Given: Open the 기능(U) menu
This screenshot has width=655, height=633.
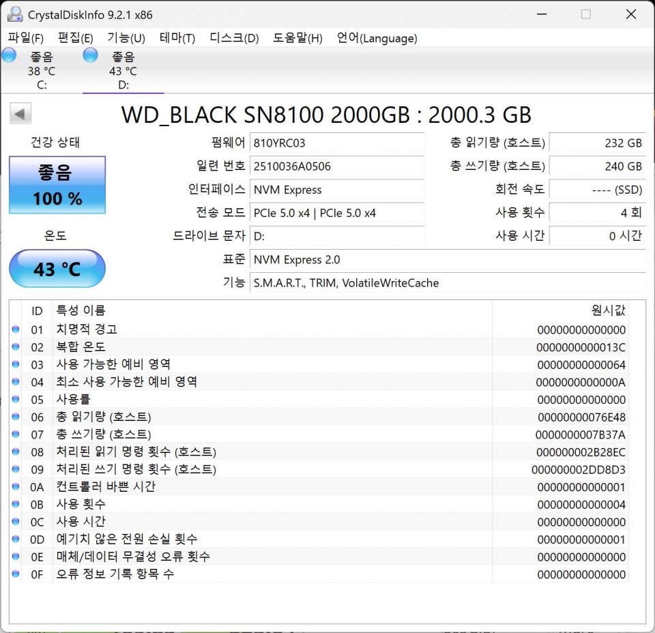Looking at the screenshot, I should tap(126, 38).
